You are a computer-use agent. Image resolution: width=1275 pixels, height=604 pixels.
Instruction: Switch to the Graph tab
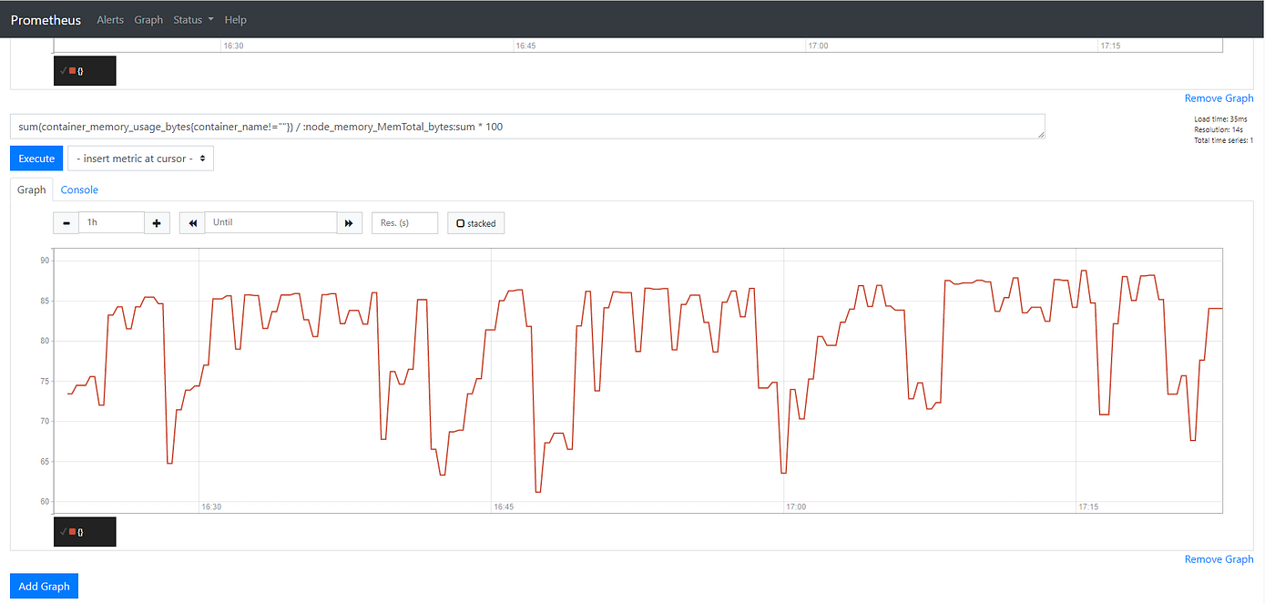click(x=31, y=189)
